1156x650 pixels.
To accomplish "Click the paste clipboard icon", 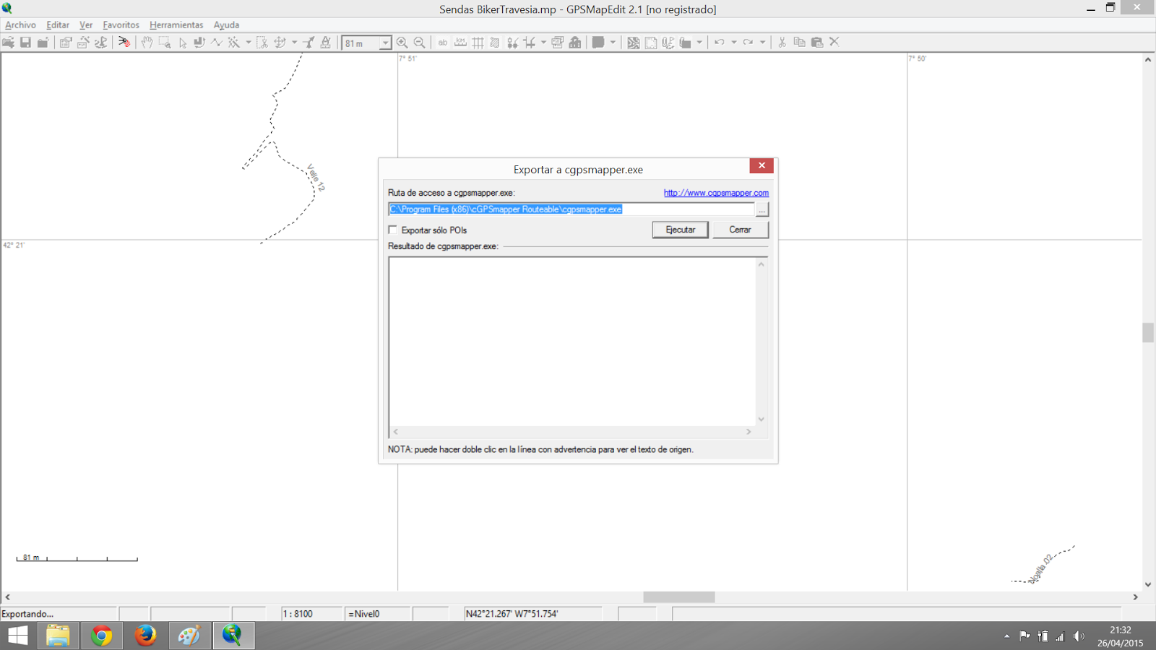I will coord(818,42).
